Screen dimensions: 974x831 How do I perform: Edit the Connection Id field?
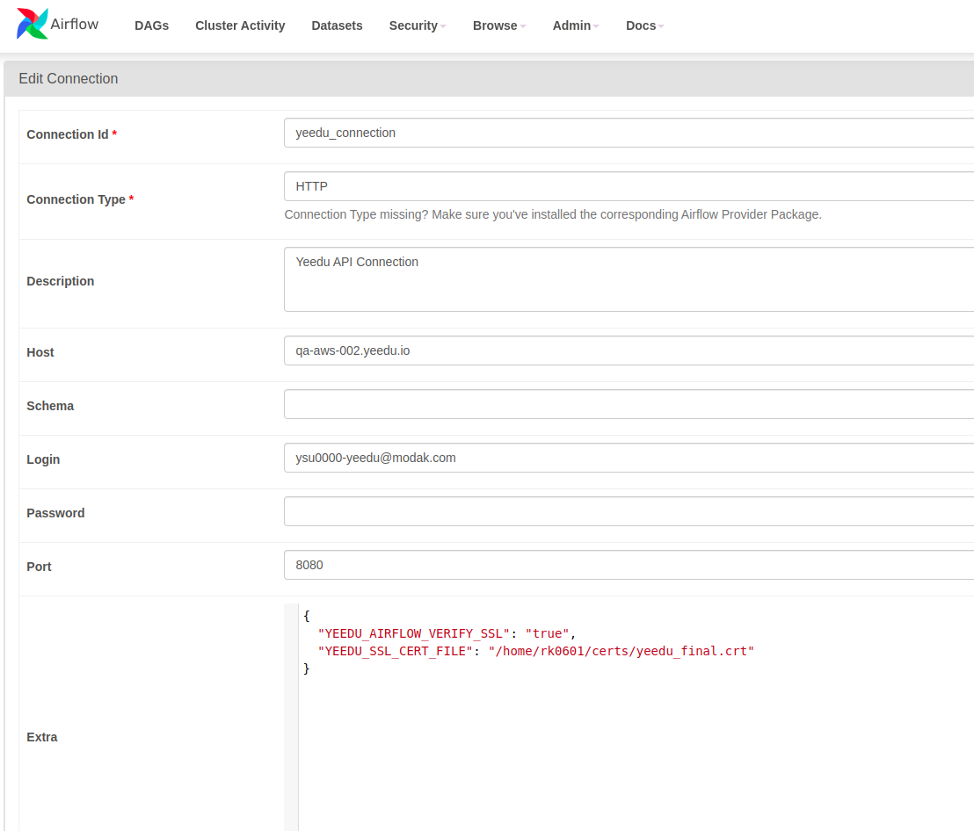[629, 133]
